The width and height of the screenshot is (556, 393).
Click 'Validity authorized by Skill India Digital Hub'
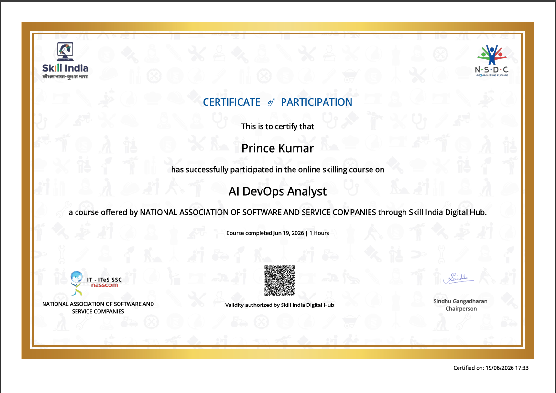pos(280,305)
